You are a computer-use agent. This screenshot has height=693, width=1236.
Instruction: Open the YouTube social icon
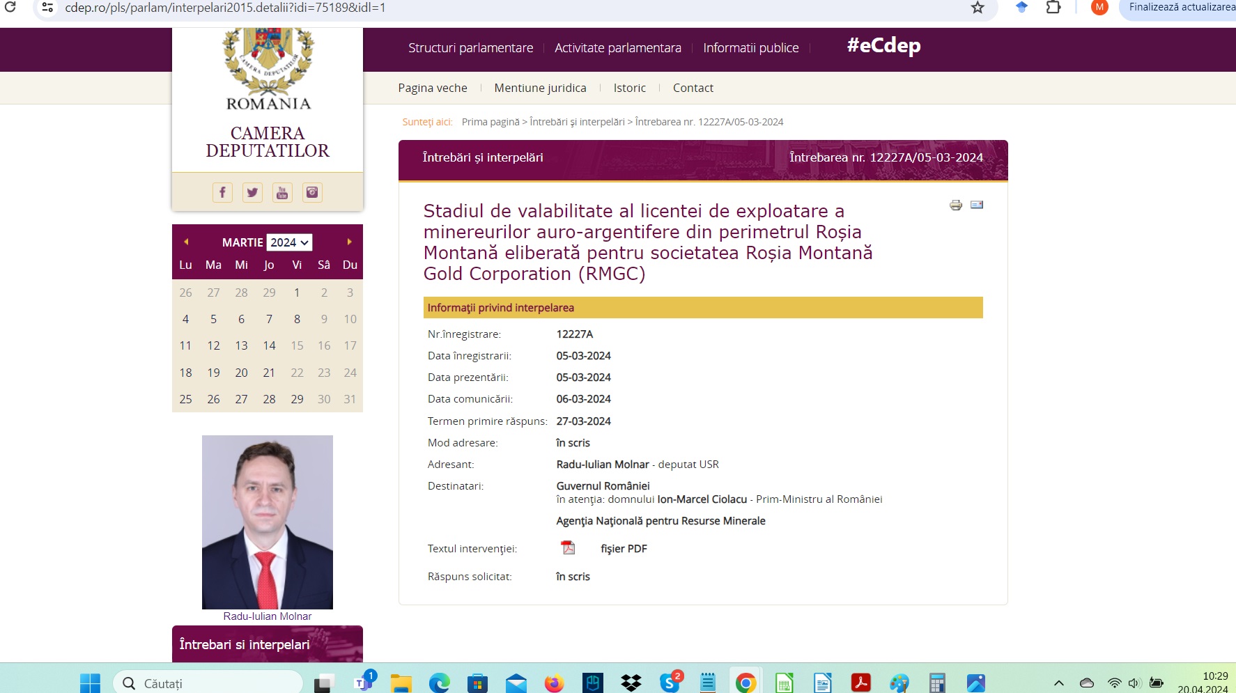[x=282, y=192]
